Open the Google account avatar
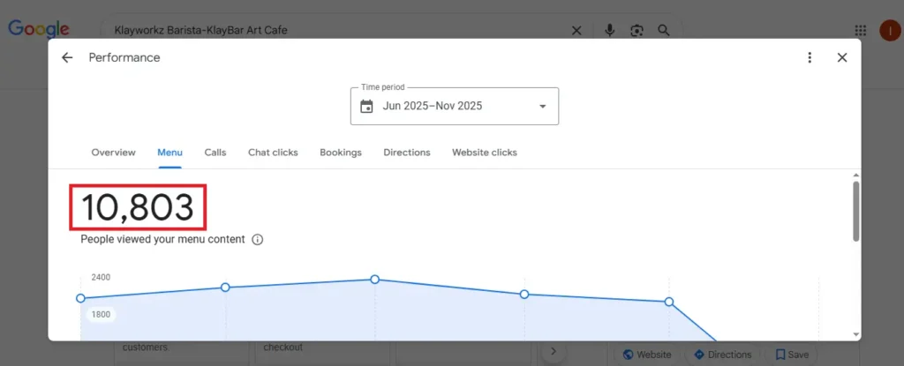Screen dimensions: 904x366 tap(890, 31)
